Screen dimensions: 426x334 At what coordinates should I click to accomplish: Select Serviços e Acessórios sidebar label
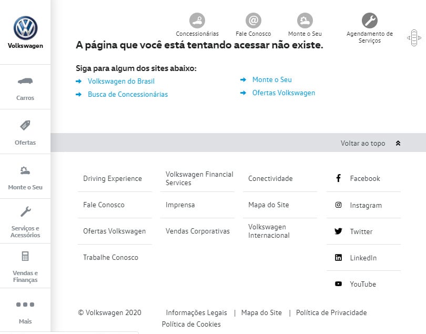[25, 232]
